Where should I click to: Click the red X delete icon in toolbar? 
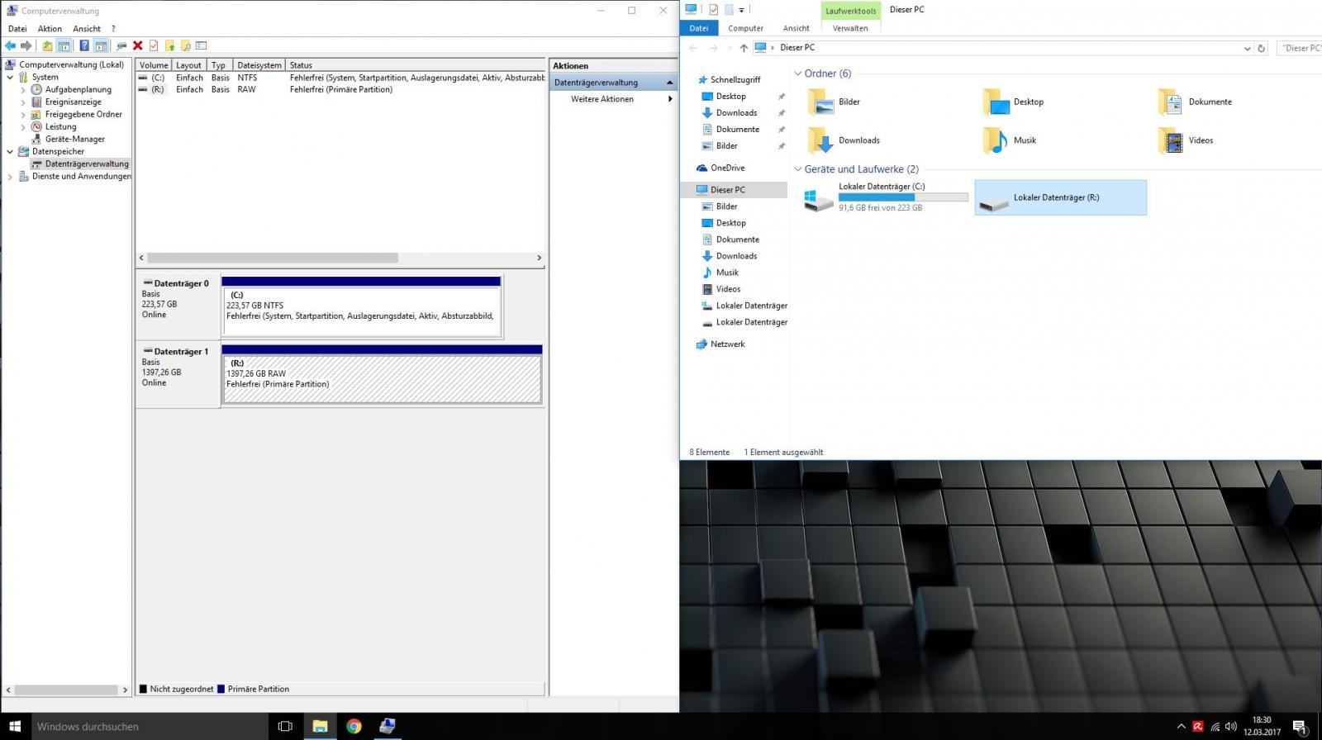coord(138,45)
